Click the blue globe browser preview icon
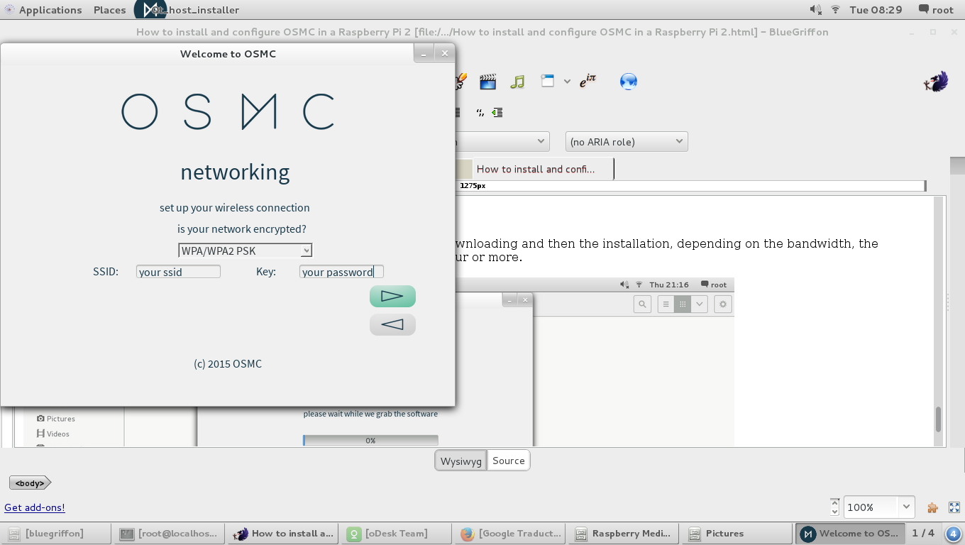Screen dimensions: 965x545 tap(629, 82)
